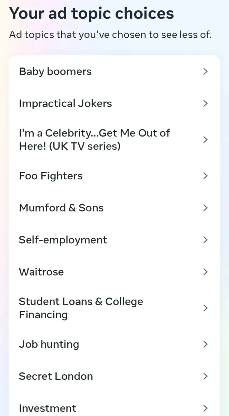Open the Baby boomers ad topic
The image size is (229, 416).
pyautogui.click(x=55, y=71)
